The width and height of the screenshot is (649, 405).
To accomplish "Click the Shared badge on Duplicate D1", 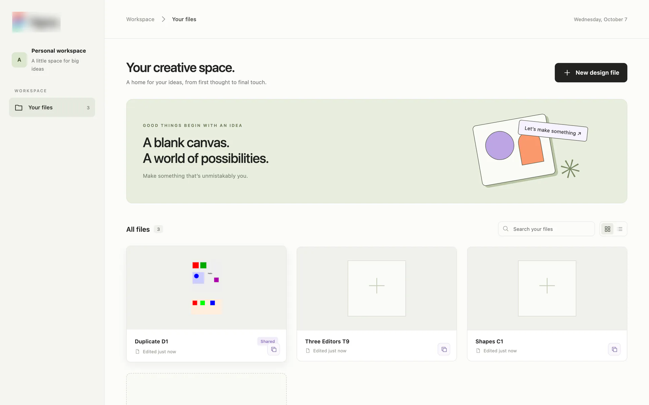I will click(267, 341).
